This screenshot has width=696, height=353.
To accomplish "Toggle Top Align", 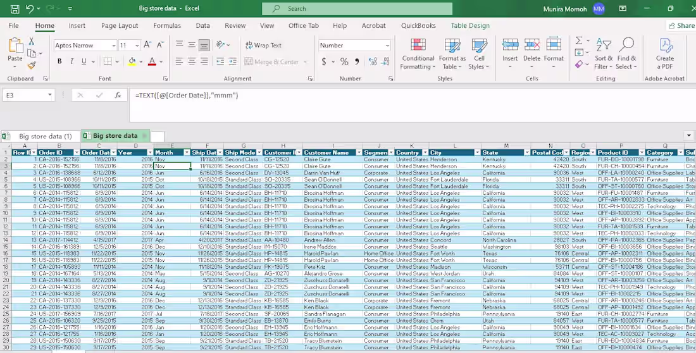I will (179, 44).
